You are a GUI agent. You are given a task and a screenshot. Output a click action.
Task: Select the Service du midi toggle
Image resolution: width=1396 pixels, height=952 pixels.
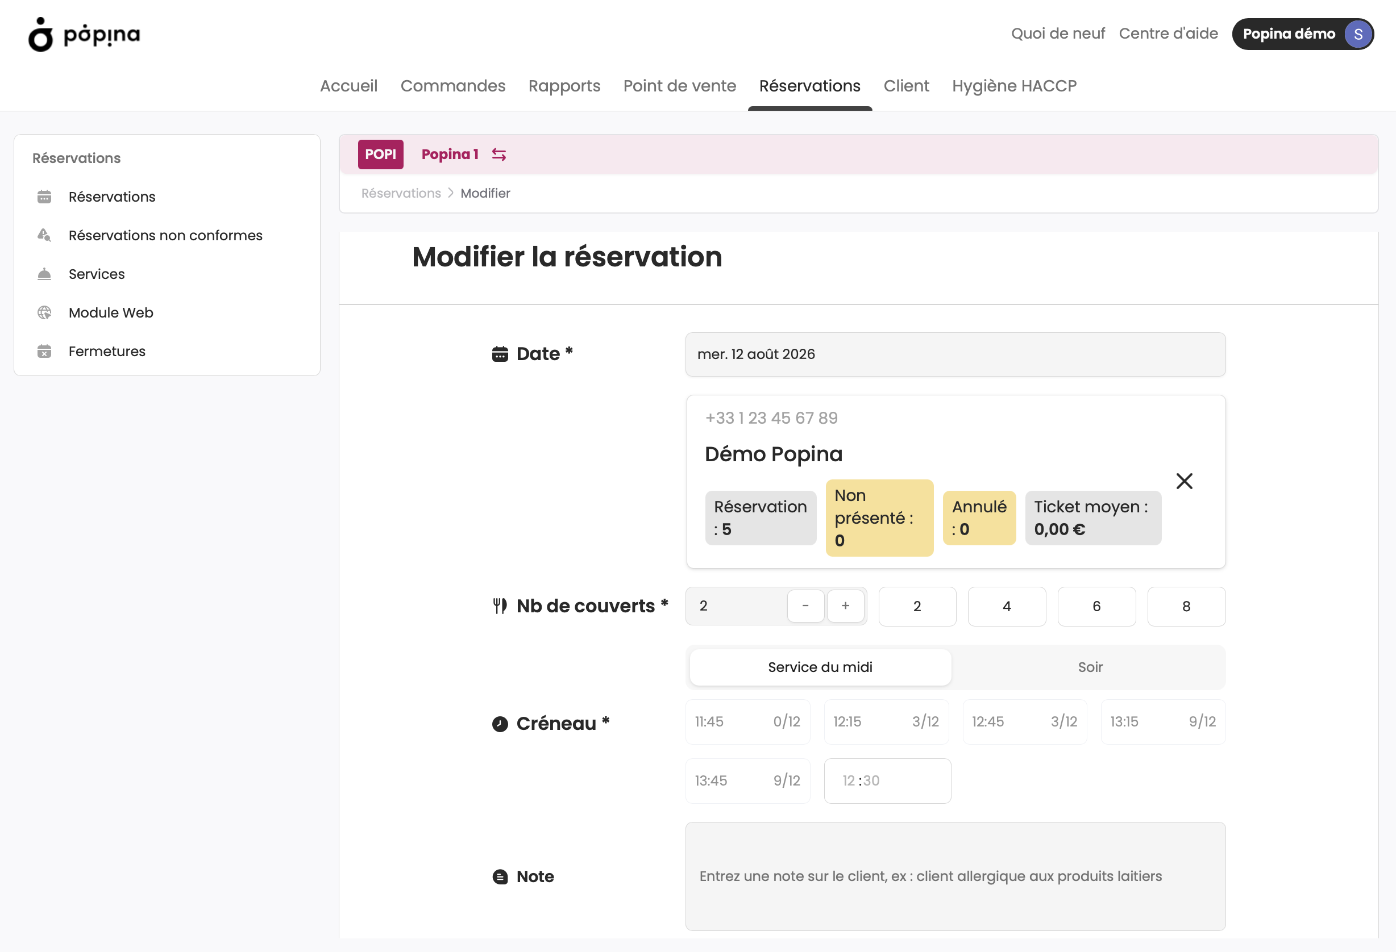pos(820,667)
